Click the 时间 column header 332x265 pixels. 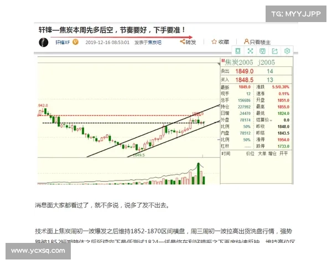[x=226, y=153]
